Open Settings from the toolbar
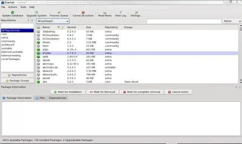Screen dimensions: 242x144 coord(137,14)
